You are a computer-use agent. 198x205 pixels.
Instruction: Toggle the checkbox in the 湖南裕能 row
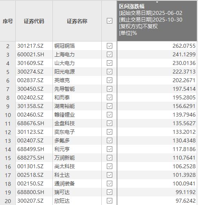[x=110, y=106]
